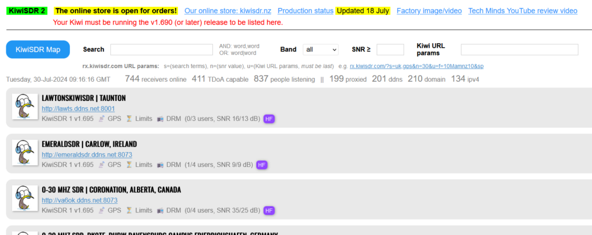Click the online store open announcement
Viewport: 592px width, 235px height.
(116, 11)
